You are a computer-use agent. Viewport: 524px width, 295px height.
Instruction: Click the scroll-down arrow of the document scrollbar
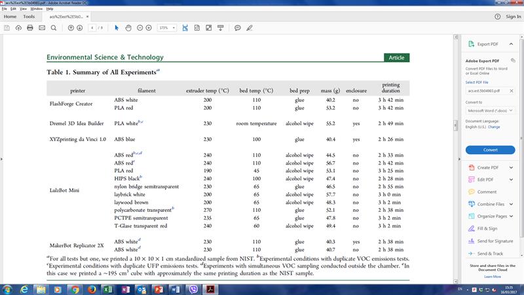click(x=455, y=281)
